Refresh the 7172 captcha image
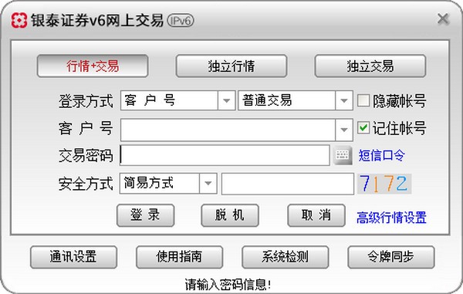The height and width of the screenshot is (294, 463). point(384,184)
